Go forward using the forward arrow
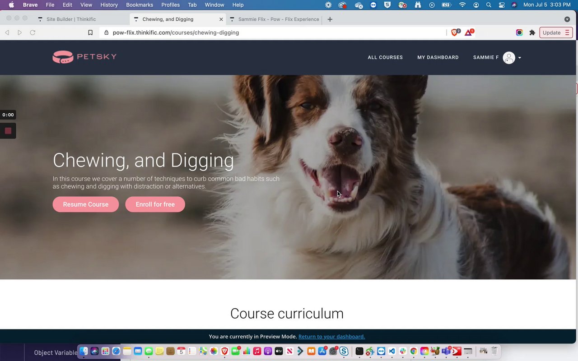The width and height of the screenshot is (578, 361). pos(19,32)
